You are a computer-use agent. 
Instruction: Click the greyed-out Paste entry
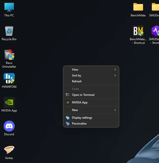pyautogui.click(x=91, y=89)
